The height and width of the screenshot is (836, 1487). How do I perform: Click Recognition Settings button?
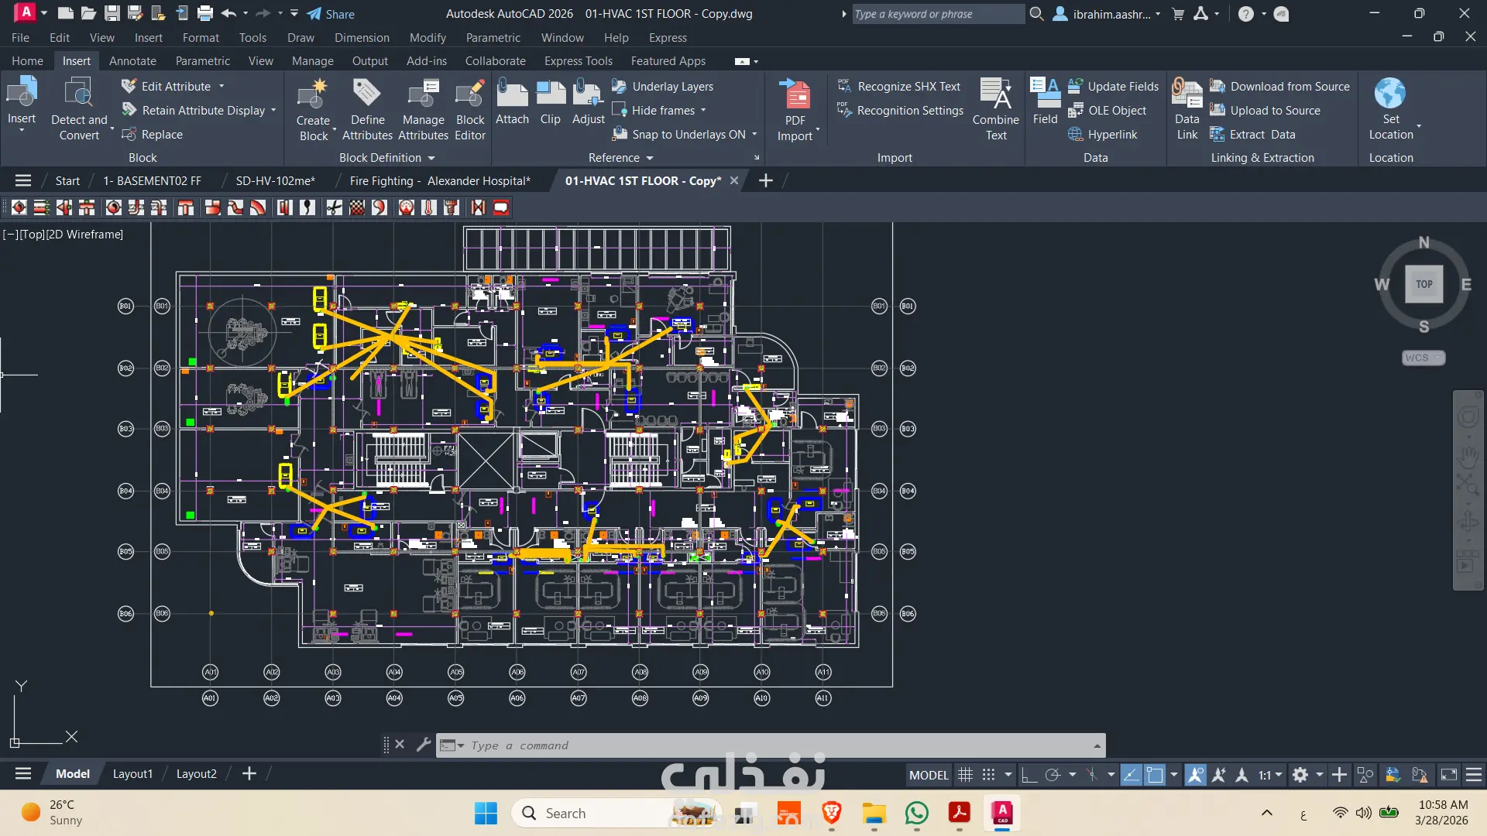point(910,111)
